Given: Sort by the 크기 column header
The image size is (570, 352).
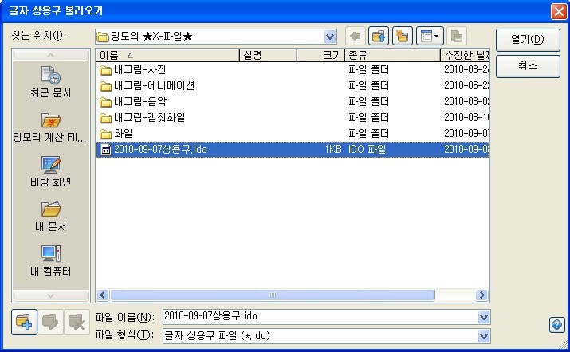Looking at the screenshot, I should click(320, 55).
